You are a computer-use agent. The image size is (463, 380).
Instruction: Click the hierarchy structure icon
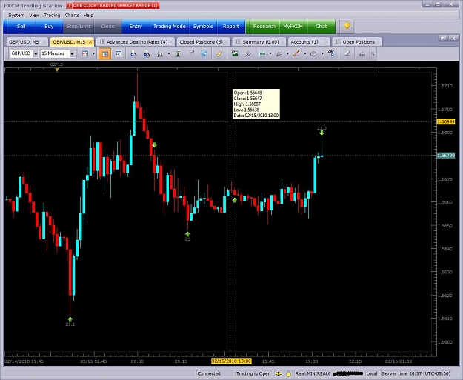(x=362, y=54)
